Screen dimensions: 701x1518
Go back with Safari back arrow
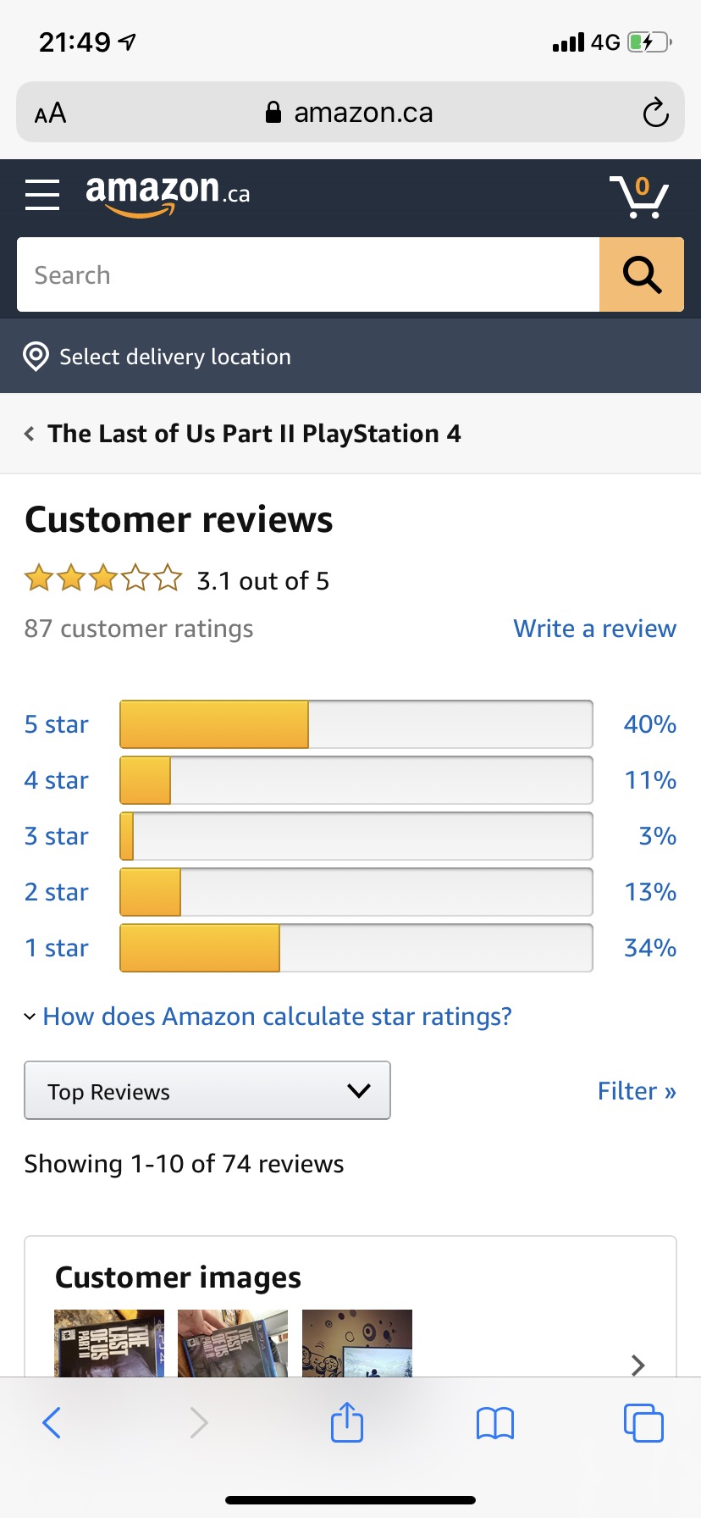pyautogui.click(x=52, y=1423)
